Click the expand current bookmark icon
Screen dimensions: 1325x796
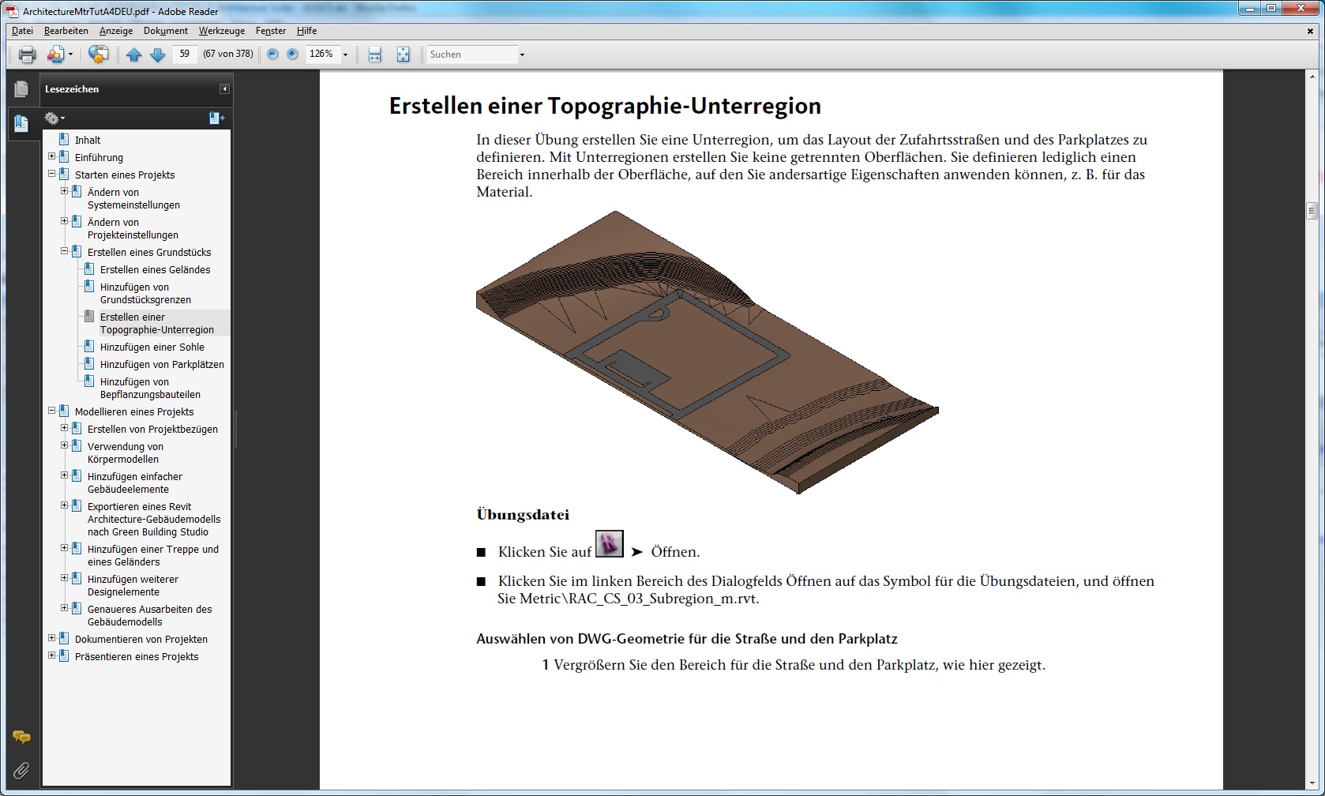tap(216, 118)
